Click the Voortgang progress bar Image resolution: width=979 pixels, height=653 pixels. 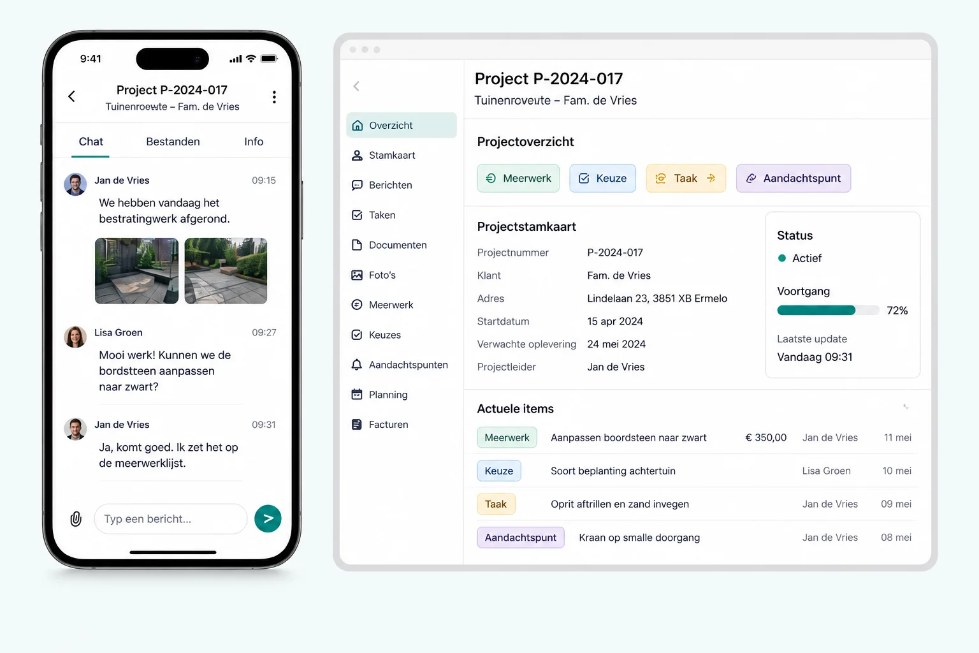[x=828, y=311]
